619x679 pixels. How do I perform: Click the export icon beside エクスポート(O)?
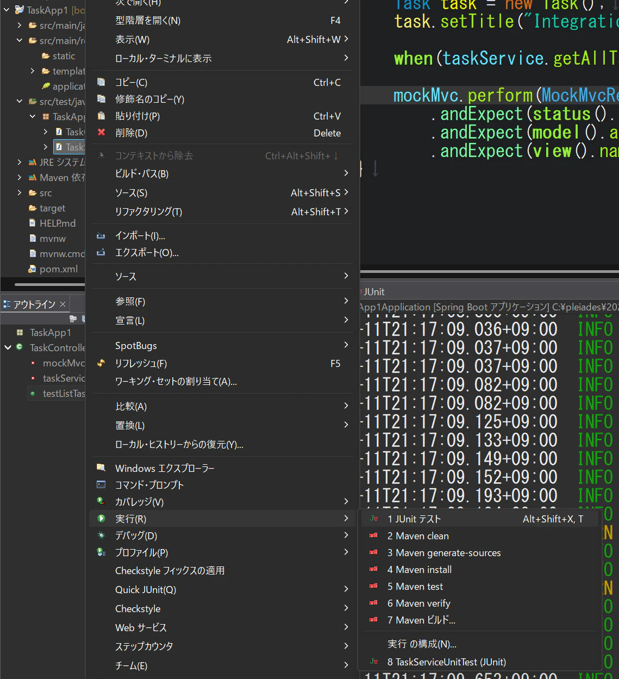tap(101, 252)
